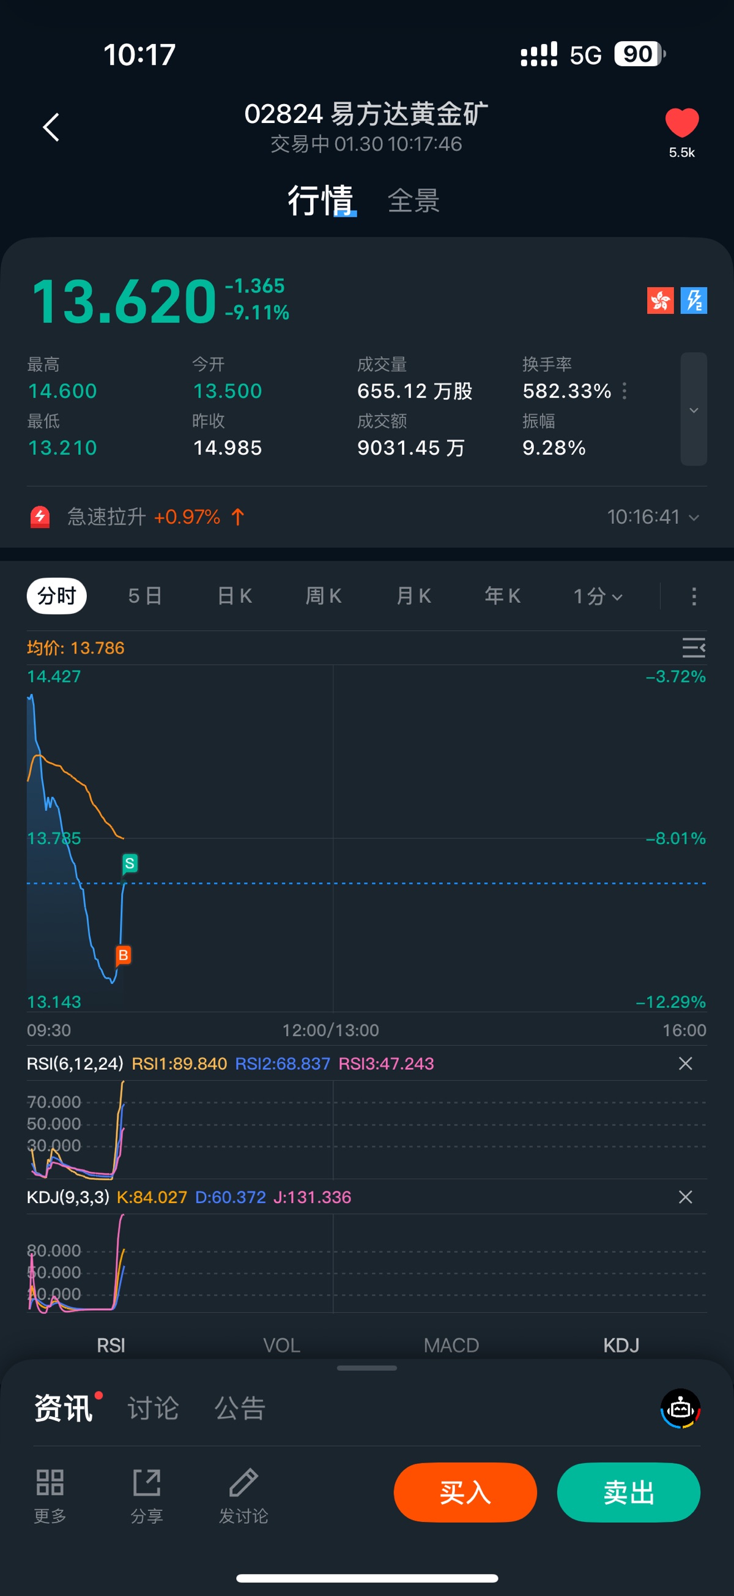Tap the blue lightning quote icon
This screenshot has height=1596, width=734.
tap(694, 300)
